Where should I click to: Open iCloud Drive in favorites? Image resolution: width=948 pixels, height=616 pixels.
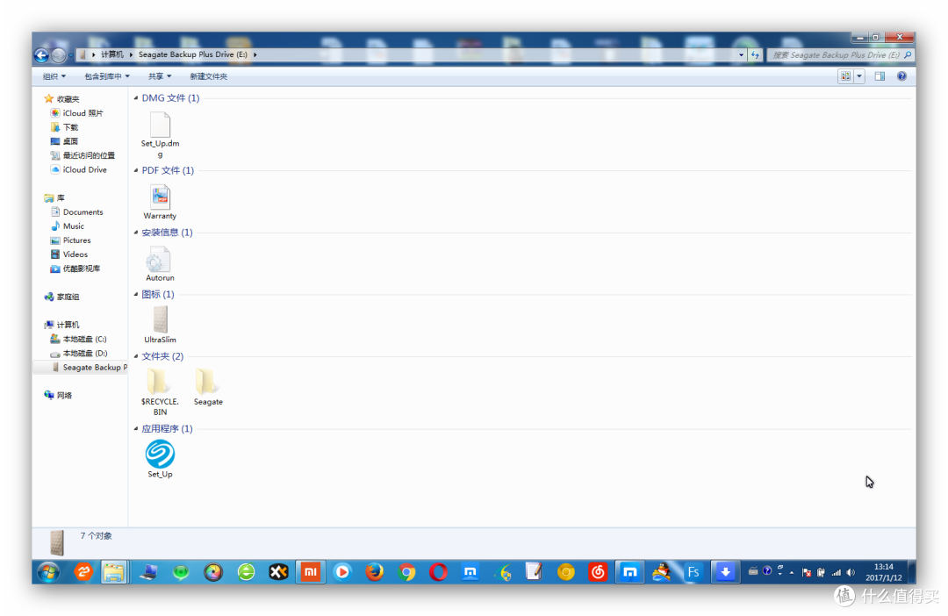pos(79,170)
